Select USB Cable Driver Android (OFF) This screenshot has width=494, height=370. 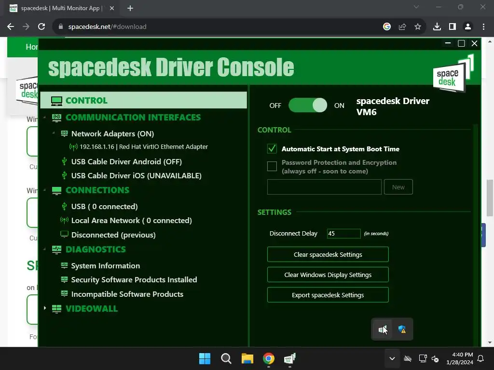(x=126, y=162)
